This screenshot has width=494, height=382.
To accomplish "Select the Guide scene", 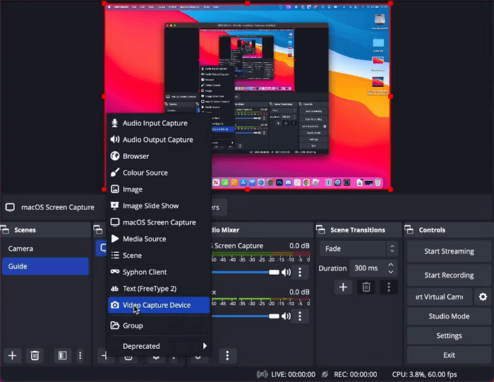I will point(45,266).
